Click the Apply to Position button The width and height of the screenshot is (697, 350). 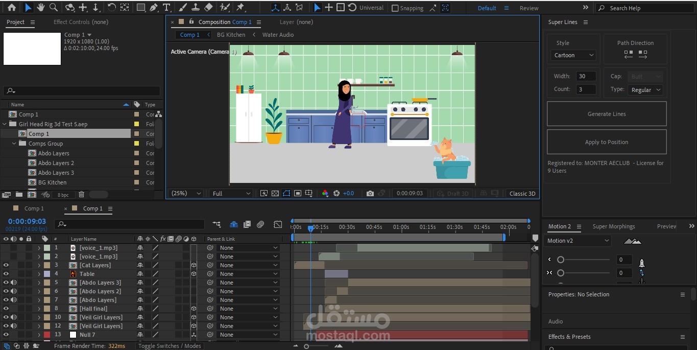606,142
